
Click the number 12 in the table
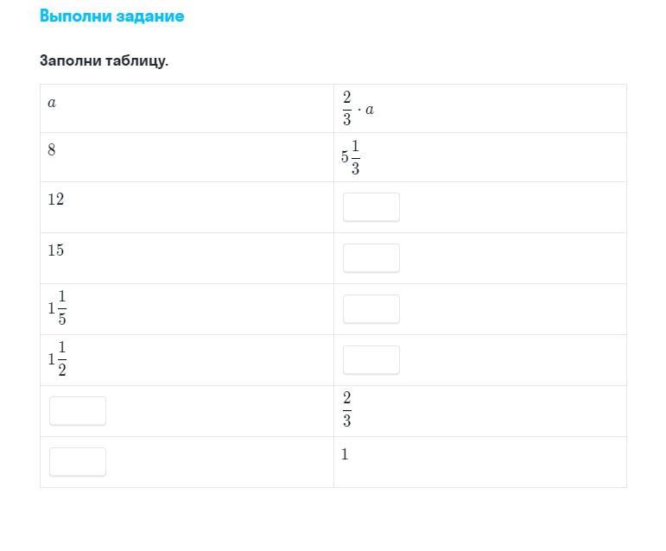(55, 199)
